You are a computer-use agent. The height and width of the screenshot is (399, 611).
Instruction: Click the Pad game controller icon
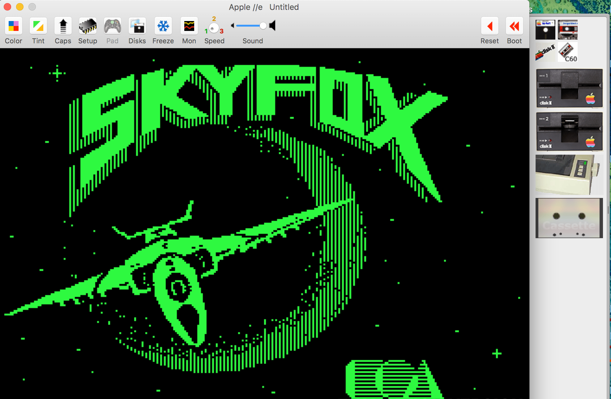click(112, 26)
